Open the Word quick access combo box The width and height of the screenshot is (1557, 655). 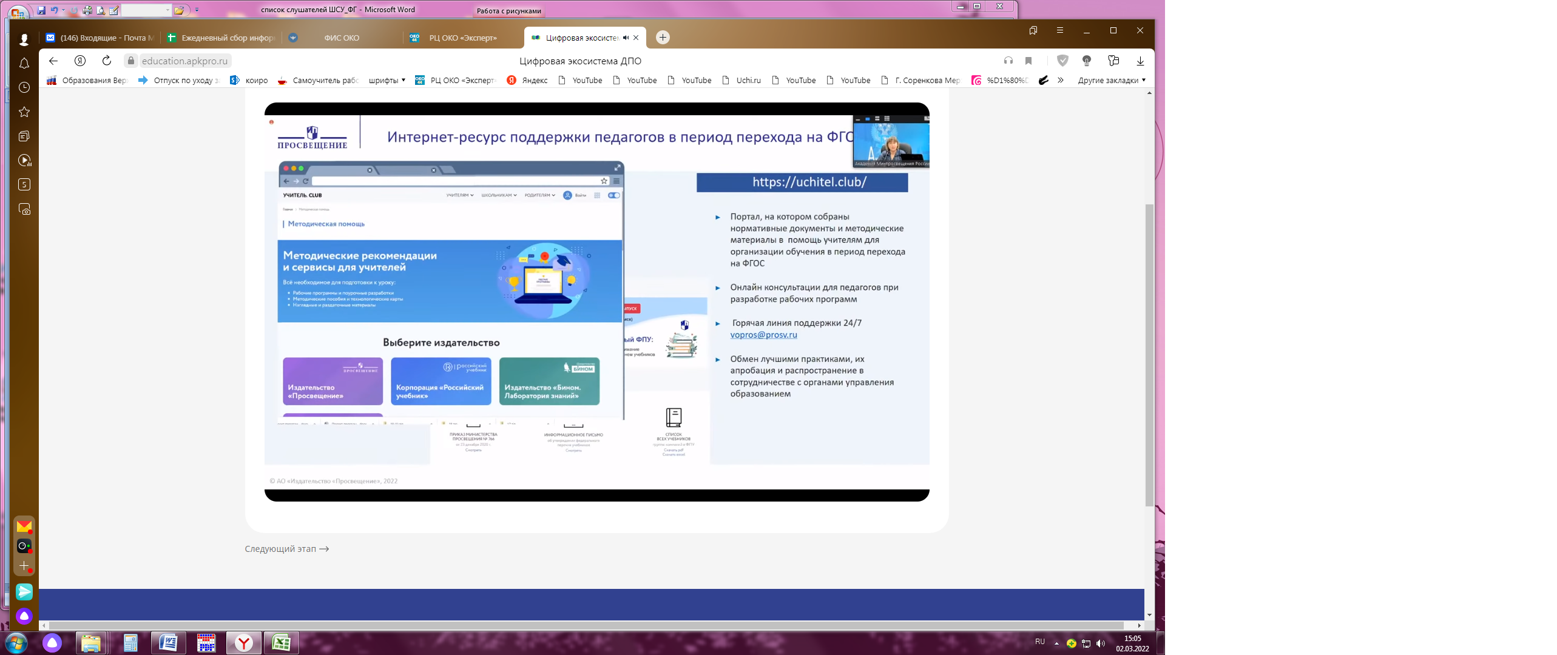(x=146, y=10)
